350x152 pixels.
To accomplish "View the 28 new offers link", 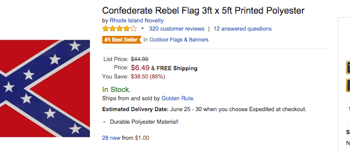I will [111, 138].
